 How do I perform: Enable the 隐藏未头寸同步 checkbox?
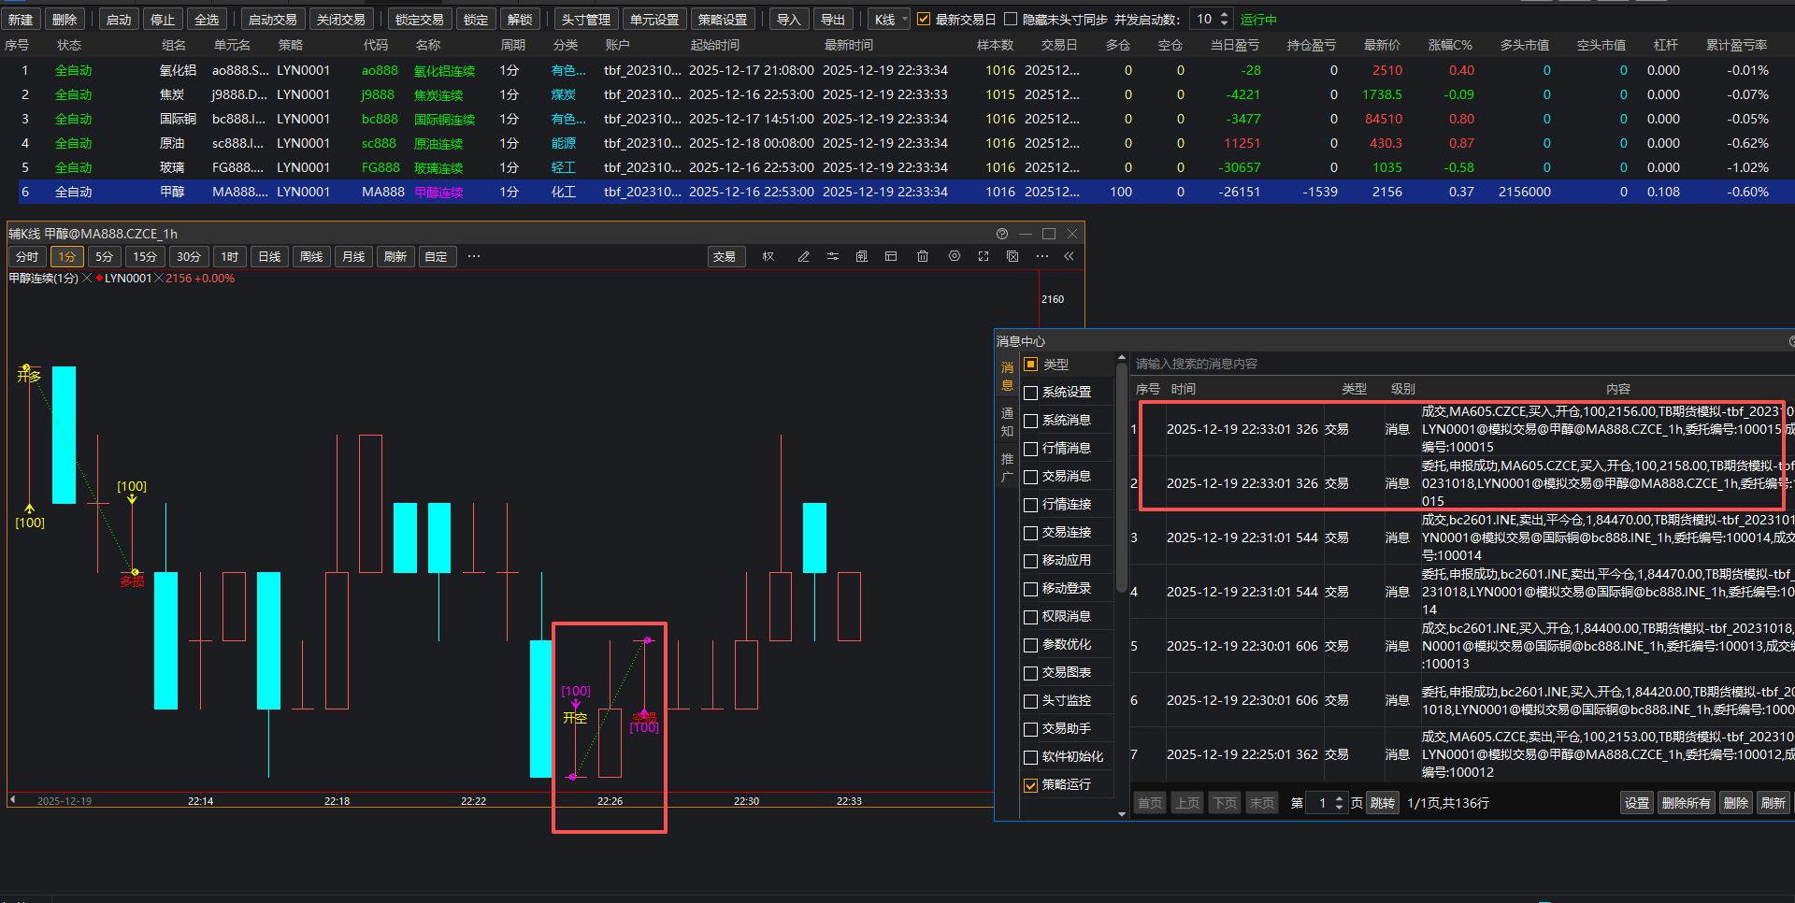(1011, 20)
